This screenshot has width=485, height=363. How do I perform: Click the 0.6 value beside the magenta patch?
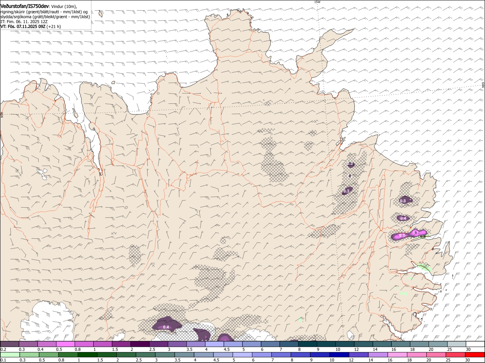click(423, 236)
